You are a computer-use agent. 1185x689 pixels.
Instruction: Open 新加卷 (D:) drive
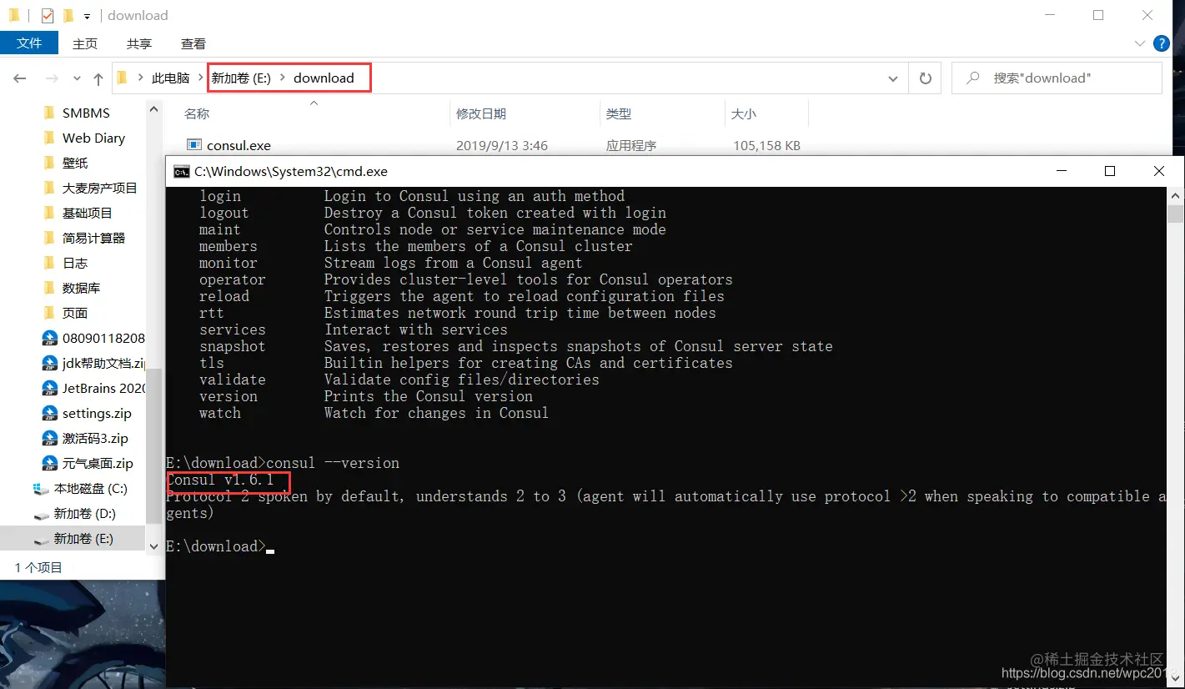(x=85, y=513)
